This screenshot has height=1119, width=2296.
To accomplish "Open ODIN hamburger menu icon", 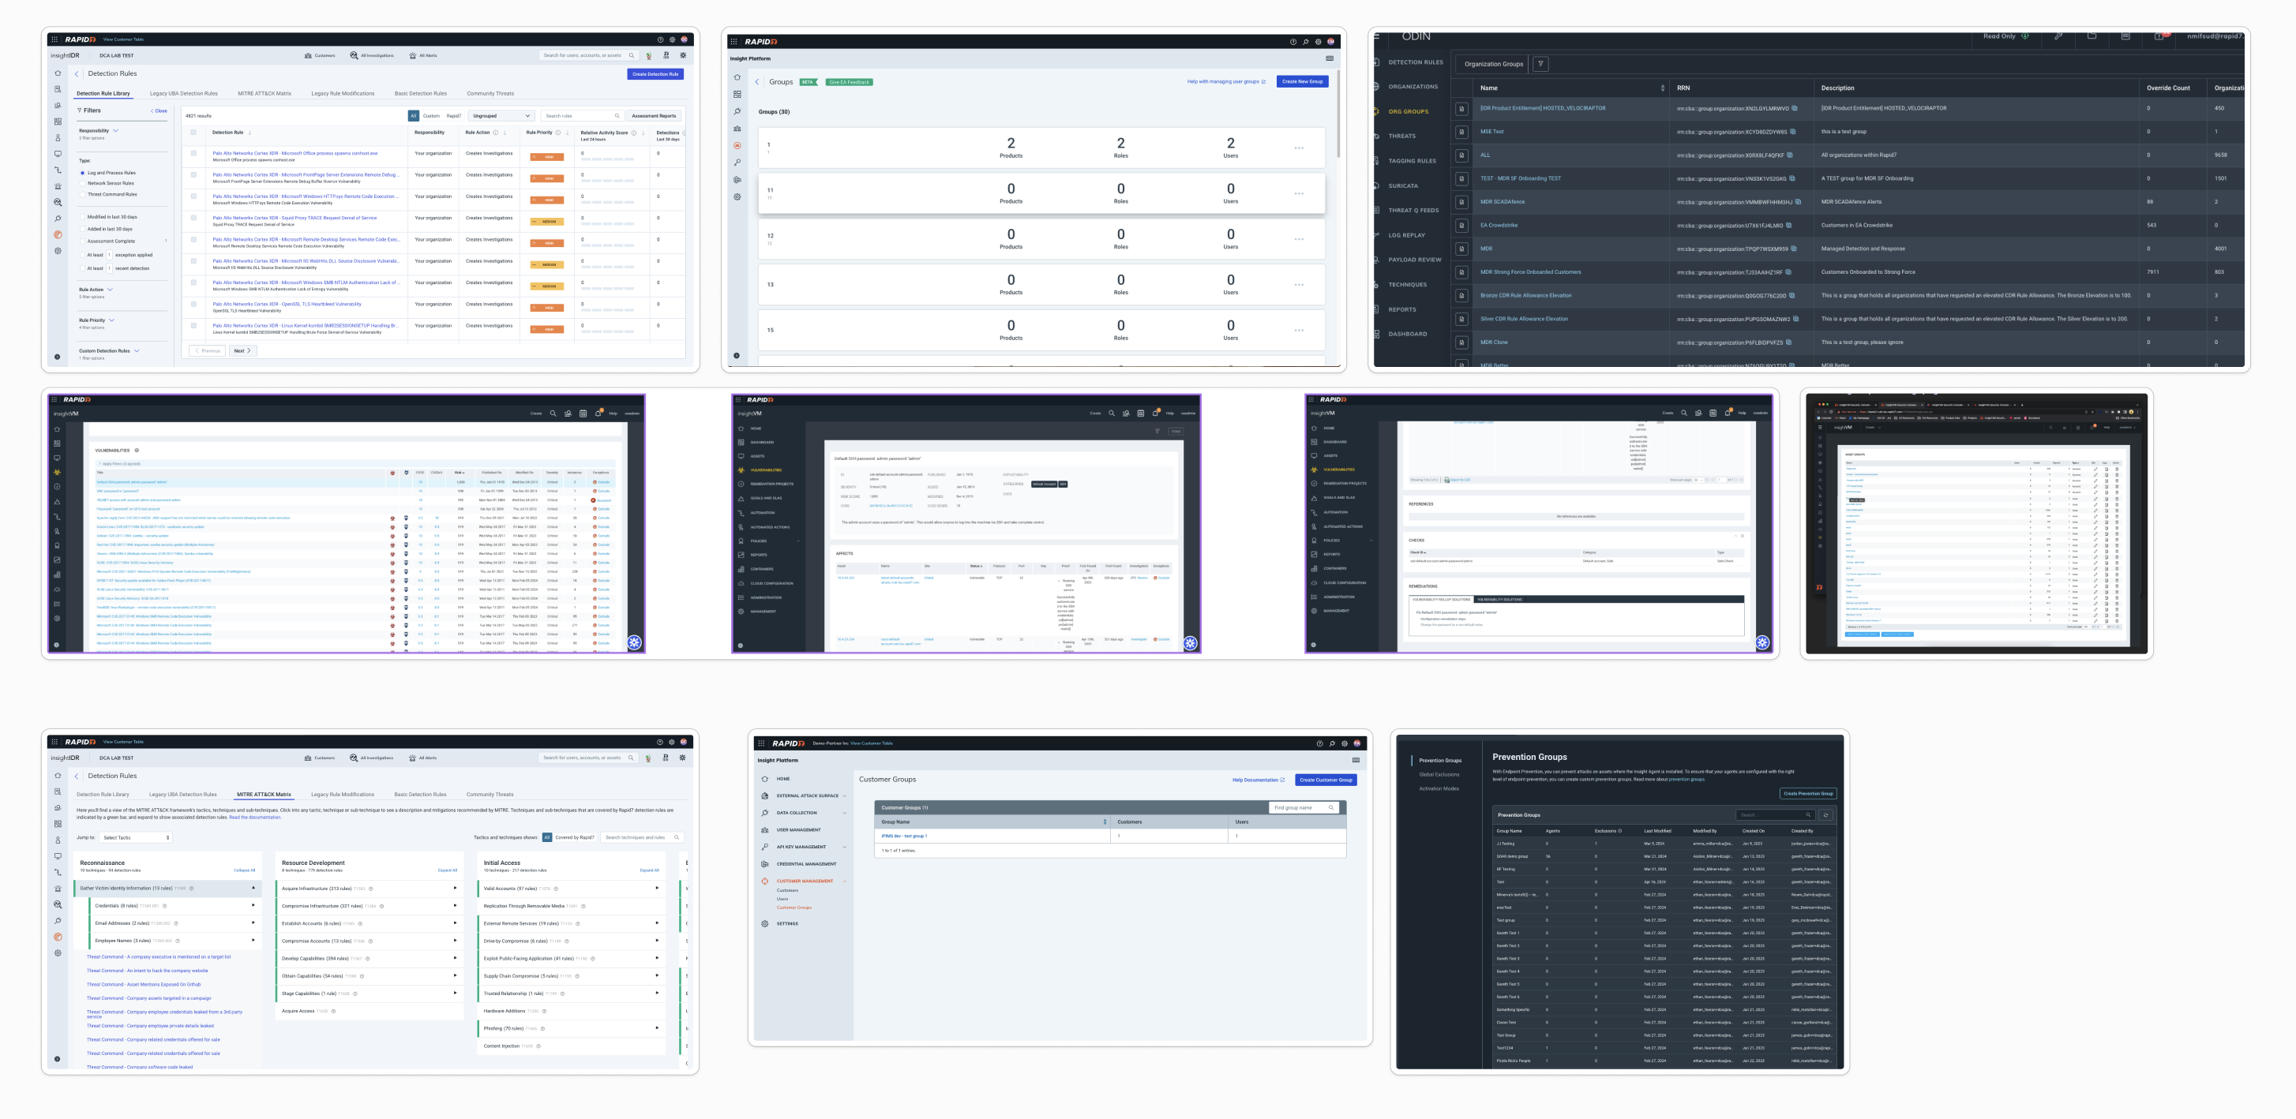I will [x=1378, y=36].
